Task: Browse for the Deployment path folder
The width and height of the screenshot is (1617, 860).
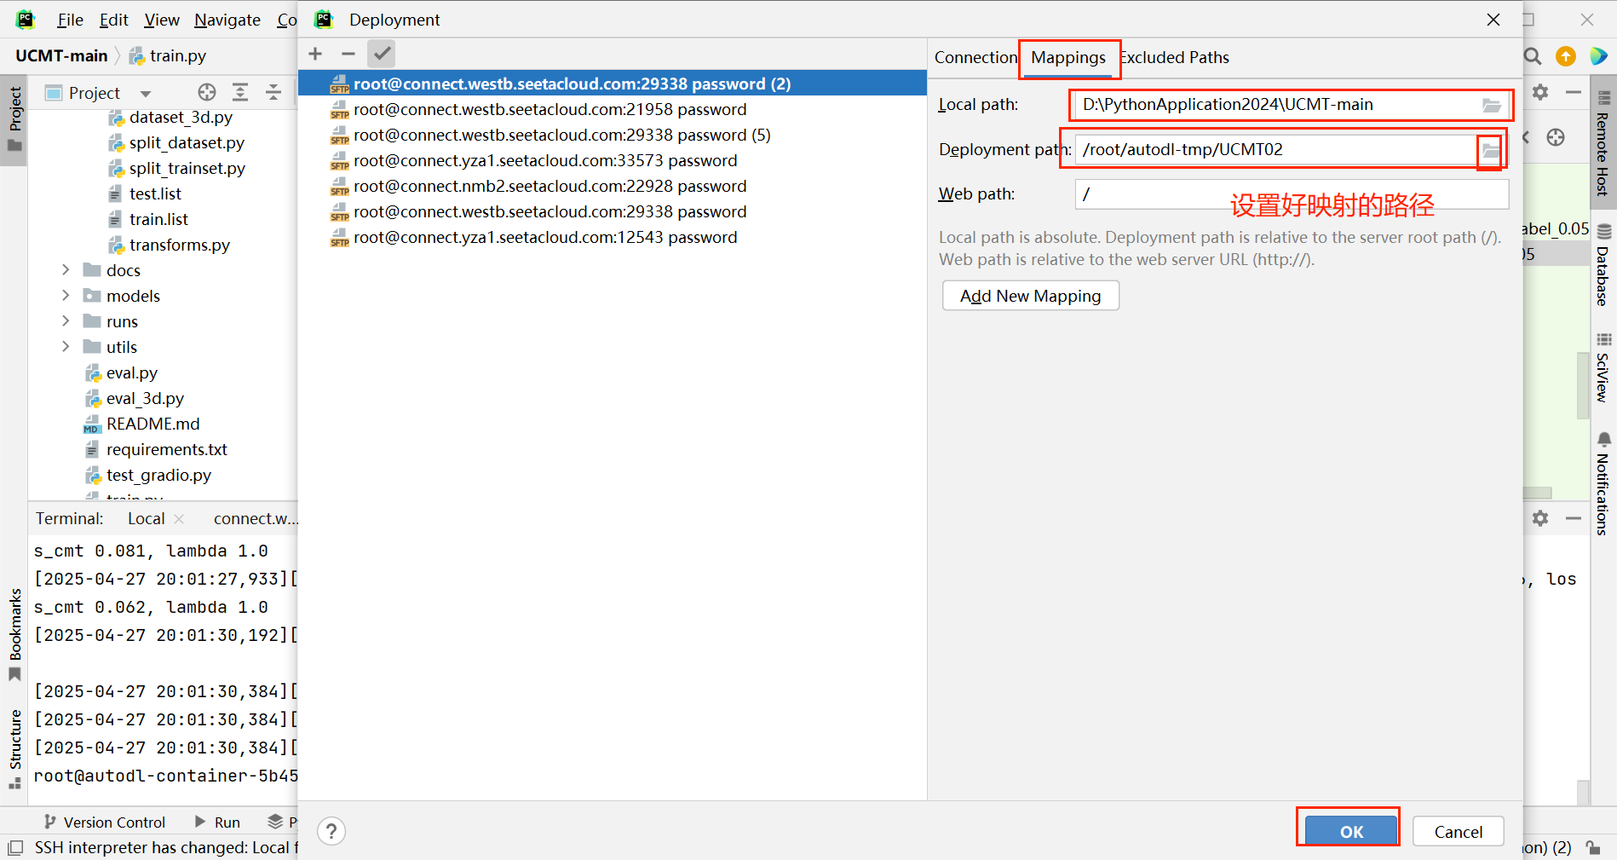Action: click(x=1491, y=149)
